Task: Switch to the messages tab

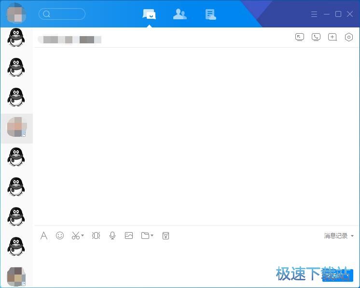Action: [x=149, y=14]
